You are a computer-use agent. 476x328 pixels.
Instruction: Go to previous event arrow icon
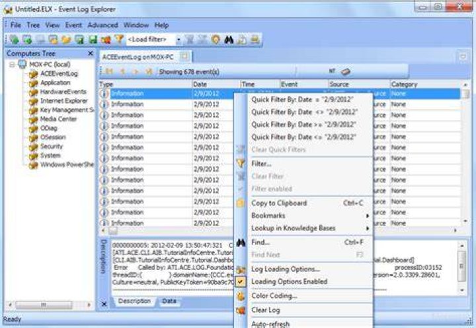(123, 71)
